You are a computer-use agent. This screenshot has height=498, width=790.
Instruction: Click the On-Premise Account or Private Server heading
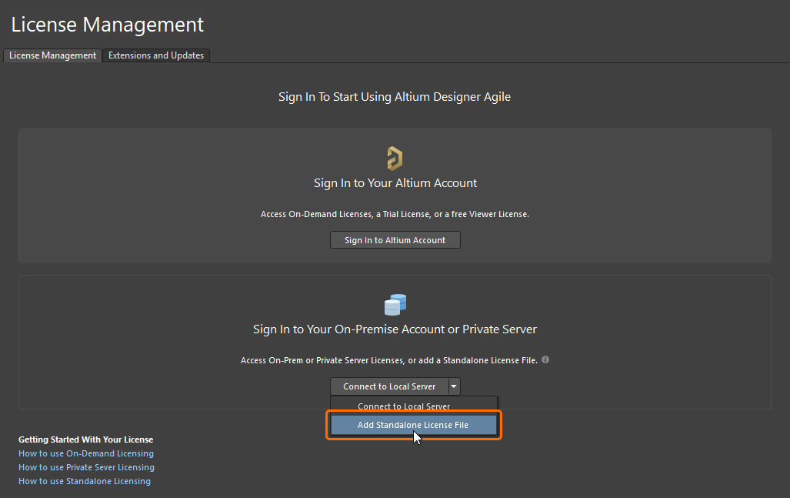[x=395, y=329]
